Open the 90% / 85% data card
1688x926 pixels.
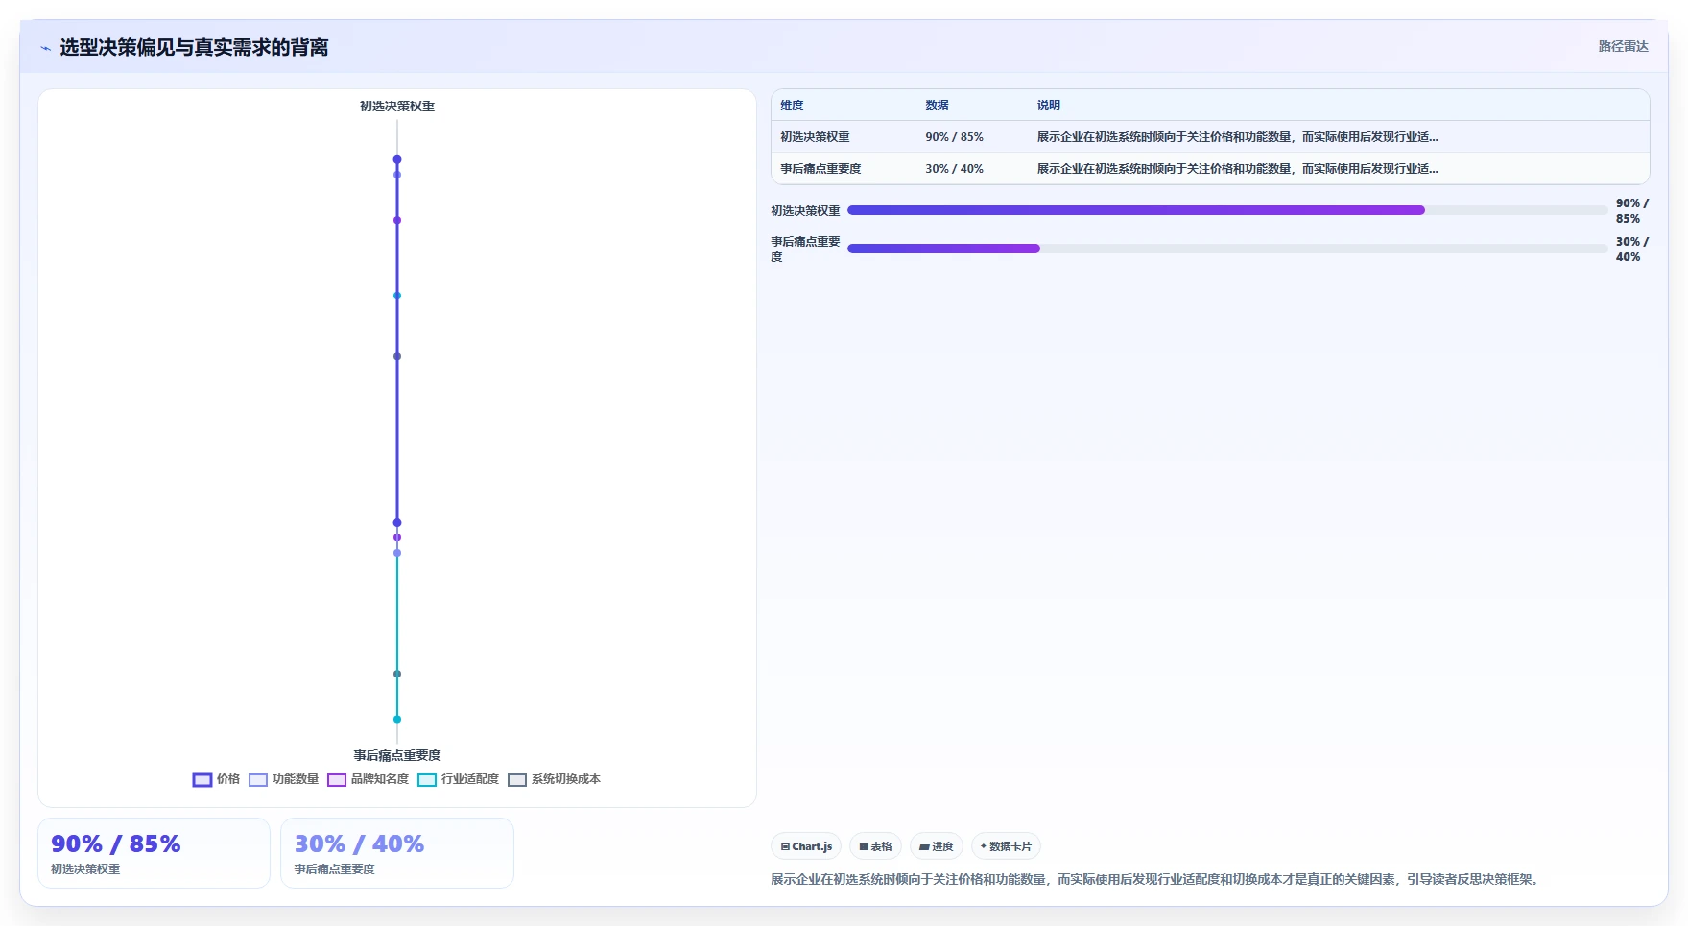(x=154, y=853)
